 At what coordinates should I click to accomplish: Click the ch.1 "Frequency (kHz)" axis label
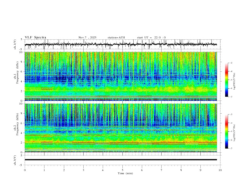(18, 73)
